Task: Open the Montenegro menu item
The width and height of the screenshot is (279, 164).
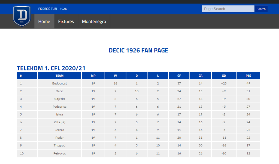Action: coord(94,21)
